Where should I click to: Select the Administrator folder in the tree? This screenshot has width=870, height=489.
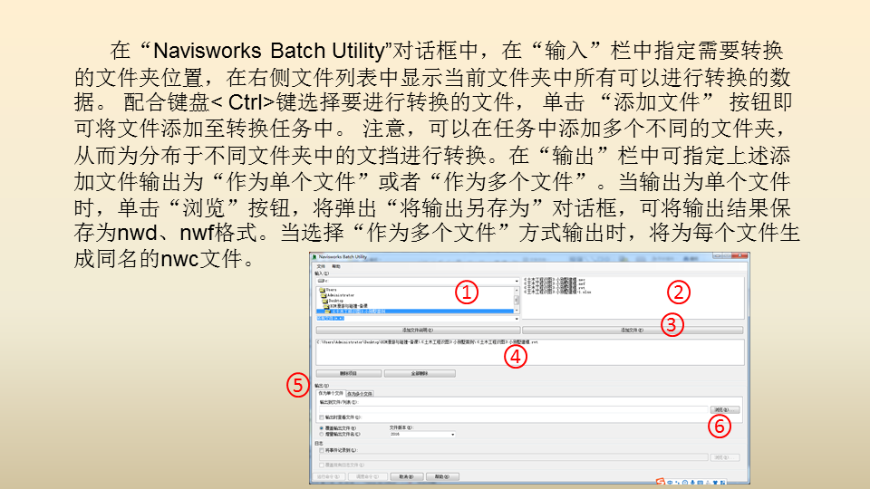click(x=337, y=295)
